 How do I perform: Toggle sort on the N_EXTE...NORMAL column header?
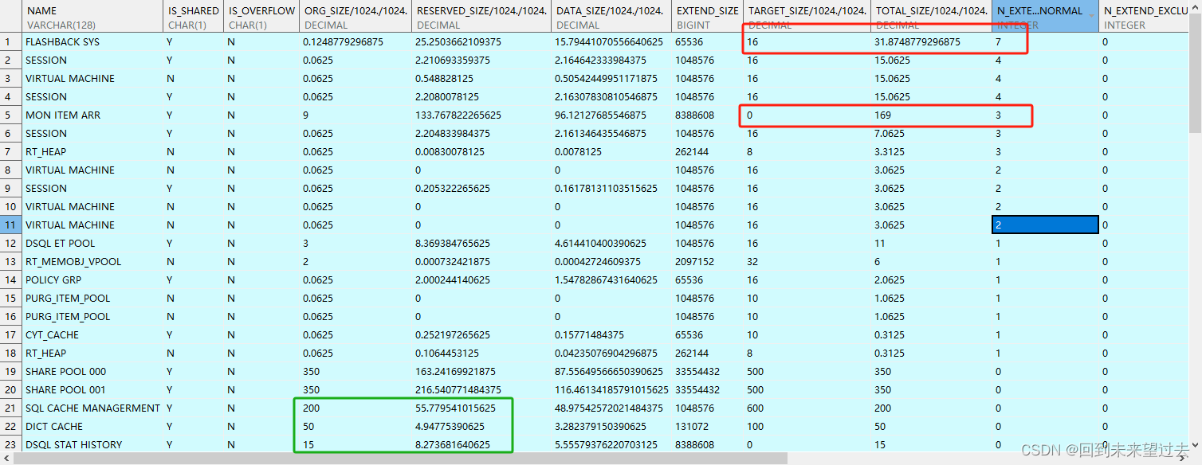pyautogui.click(x=1046, y=18)
